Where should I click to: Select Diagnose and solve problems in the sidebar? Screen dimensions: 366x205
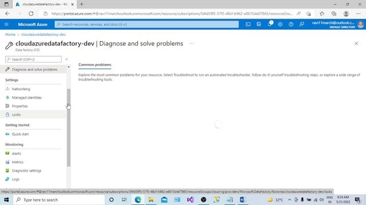point(33,69)
